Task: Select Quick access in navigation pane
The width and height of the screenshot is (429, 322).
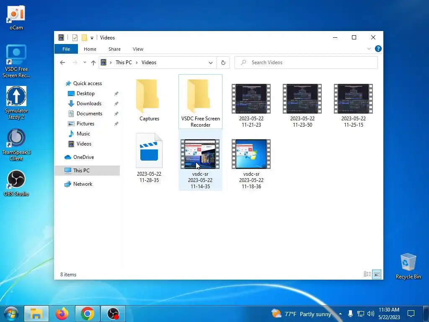Action: 87,83
